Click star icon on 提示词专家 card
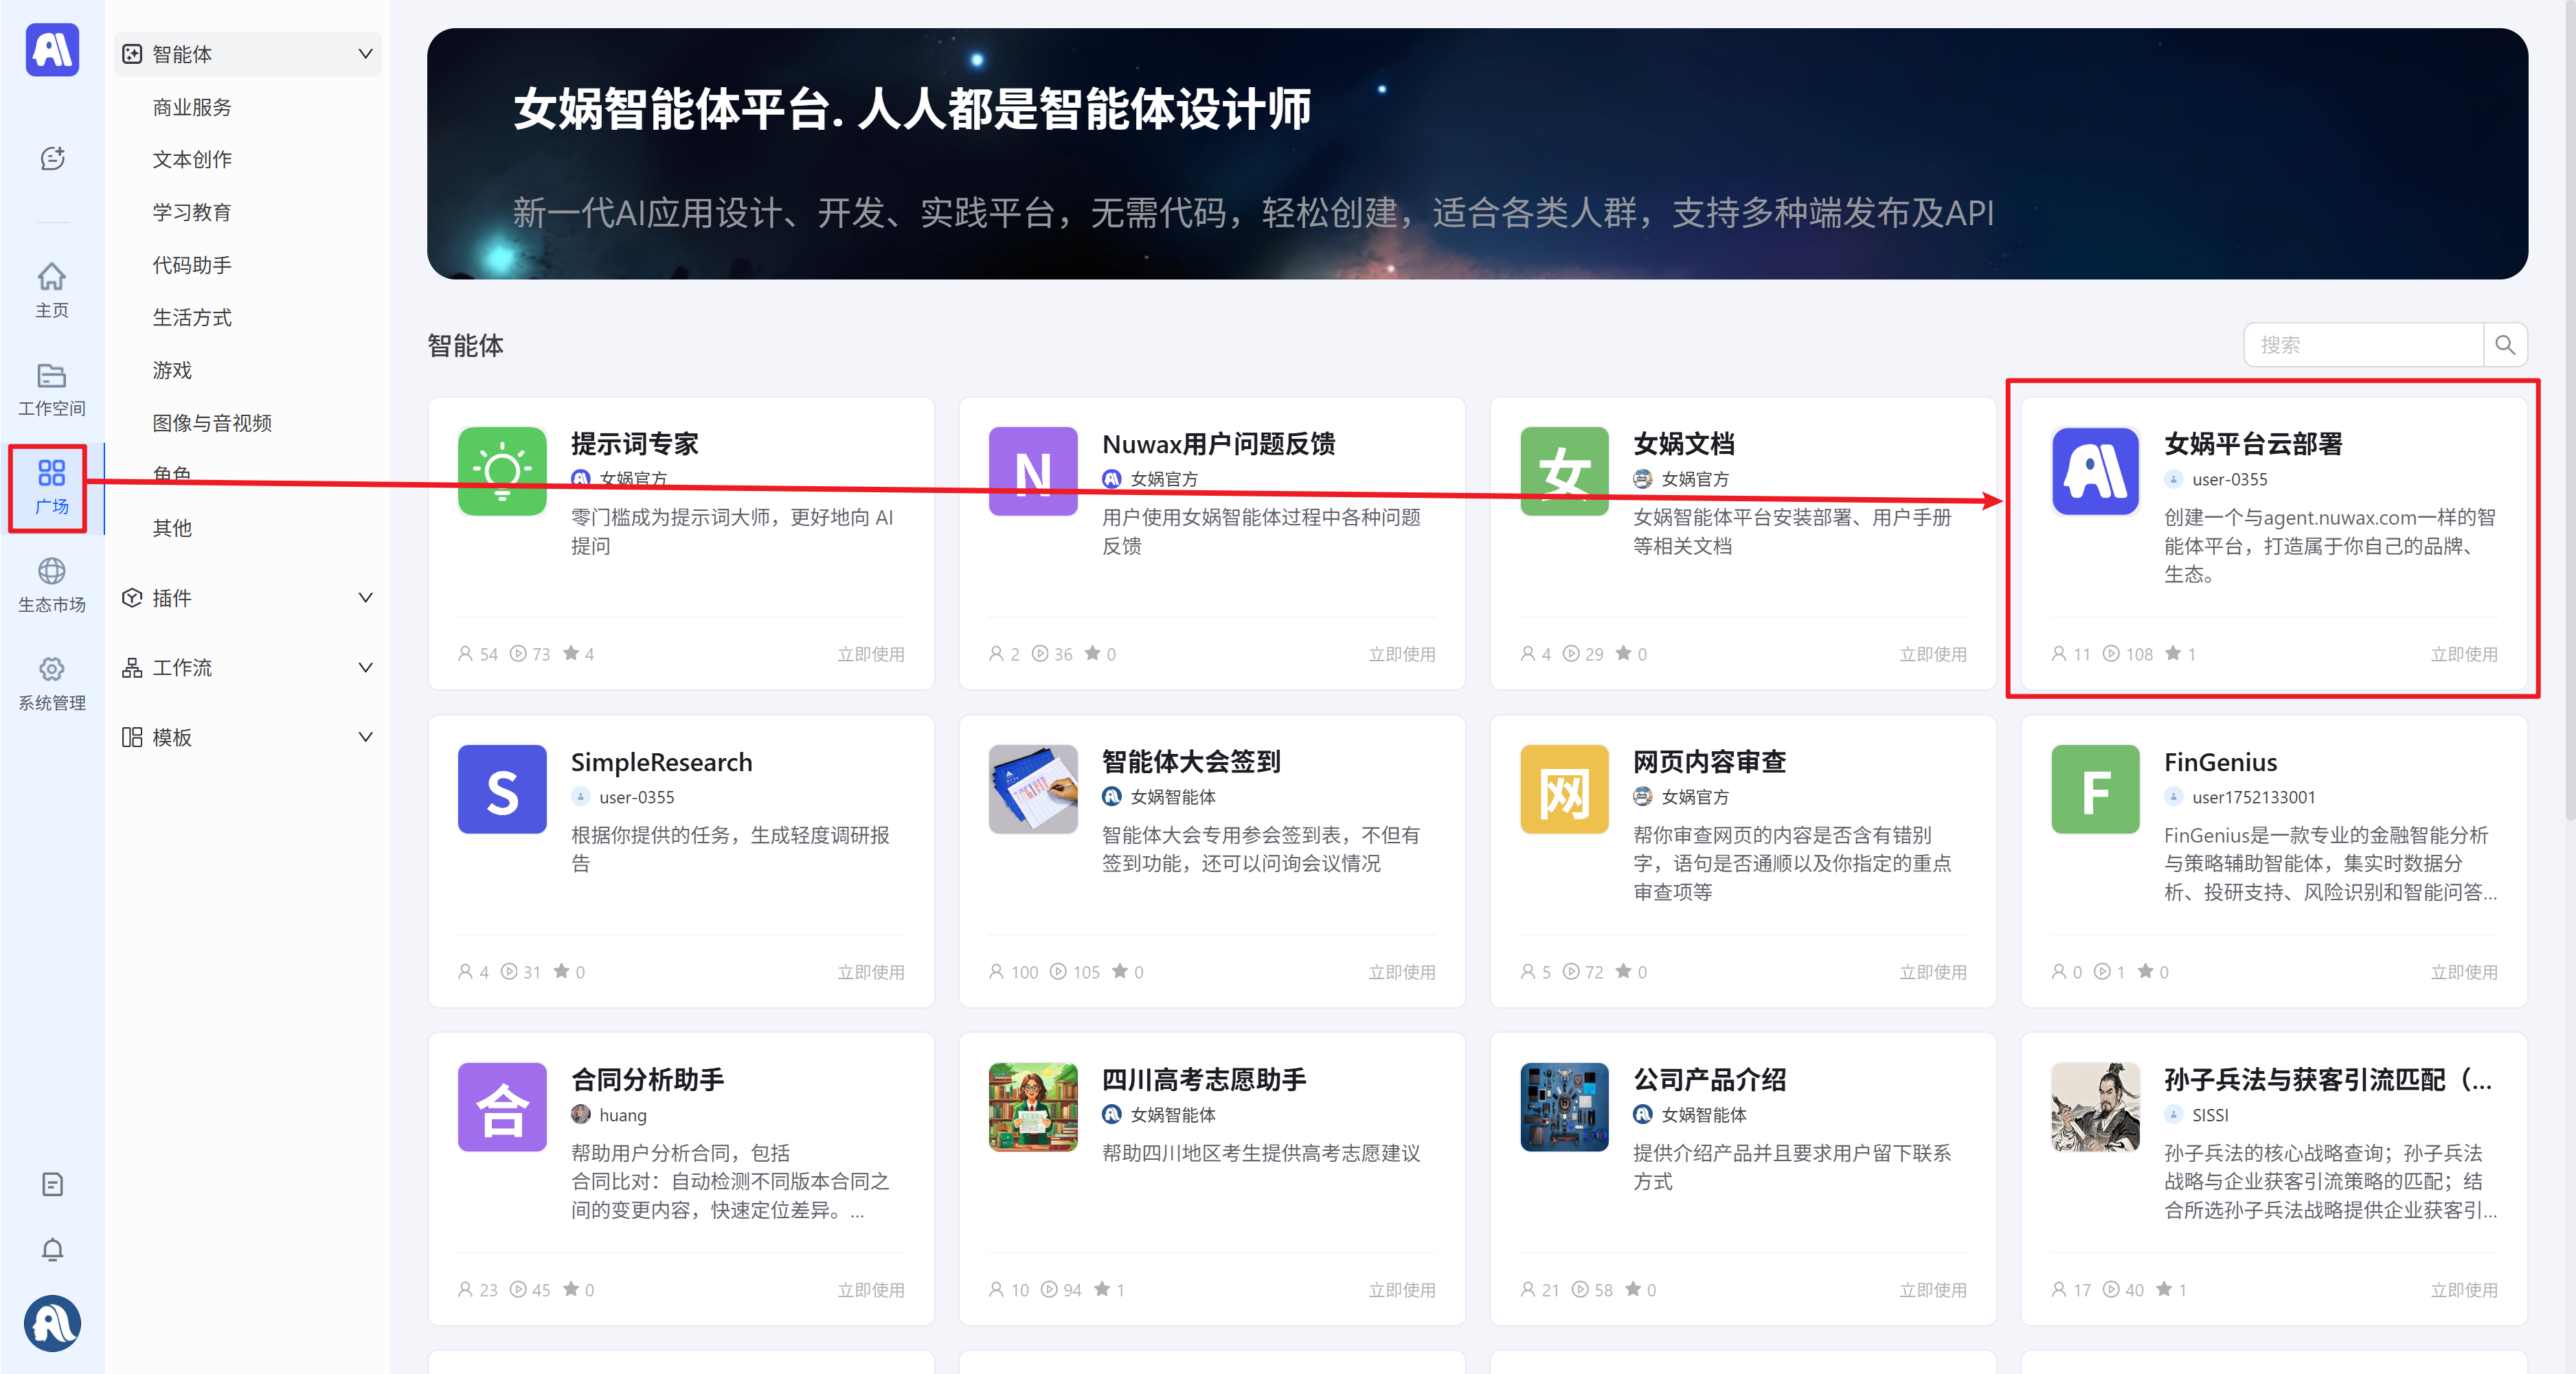 (x=571, y=652)
